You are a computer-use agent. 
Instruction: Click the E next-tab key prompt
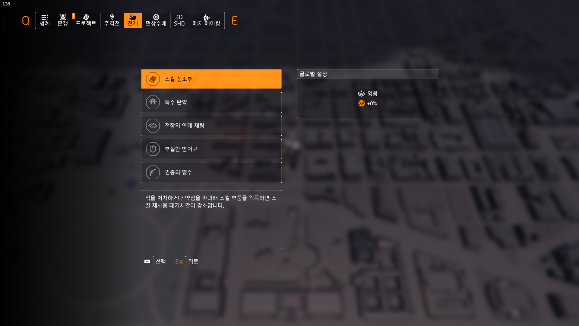(234, 21)
